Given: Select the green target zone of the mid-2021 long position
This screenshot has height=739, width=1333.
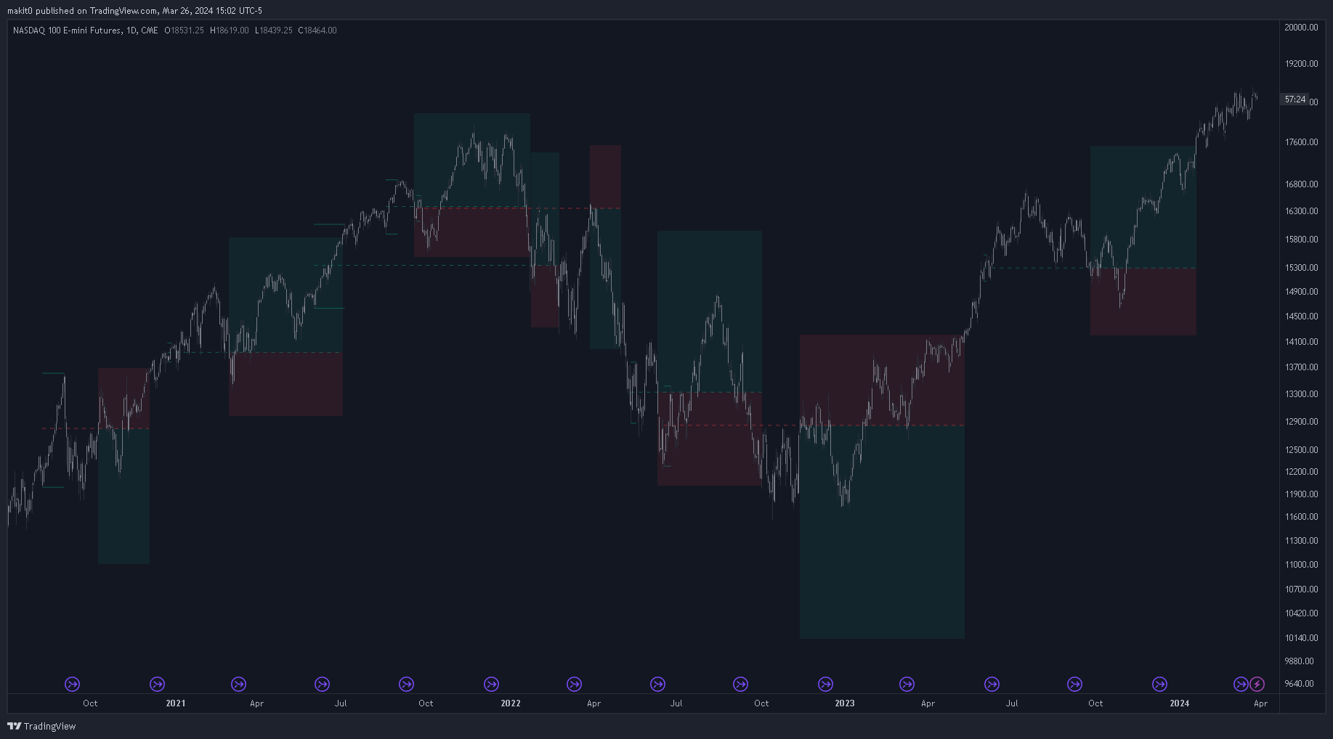Looking at the screenshot, I should click(285, 295).
